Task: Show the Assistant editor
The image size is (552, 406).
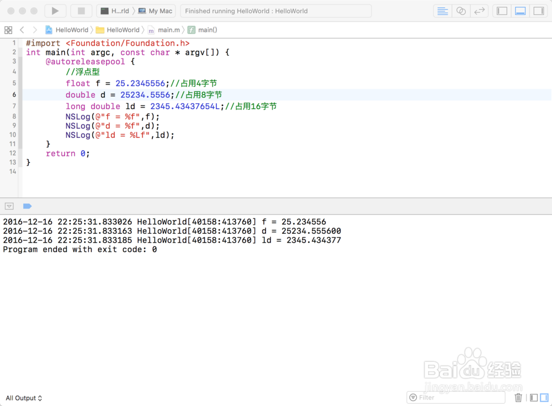Action: tap(461, 11)
